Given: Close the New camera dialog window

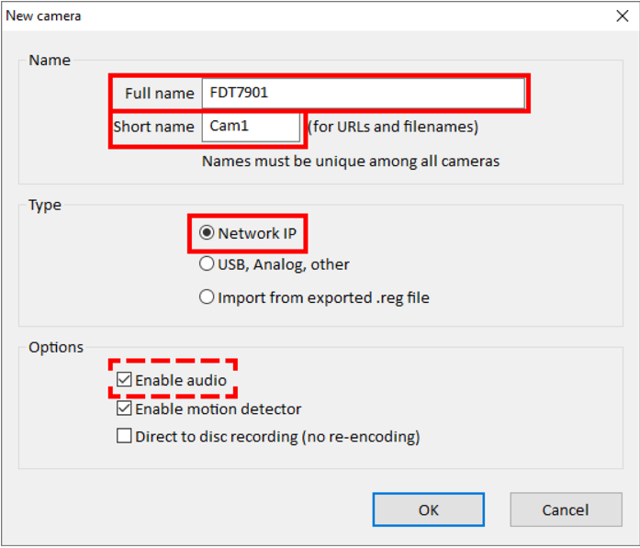Looking at the screenshot, I should tap(620, 16).
